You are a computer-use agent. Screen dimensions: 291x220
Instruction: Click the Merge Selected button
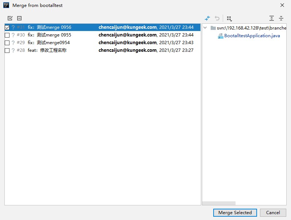235,213
